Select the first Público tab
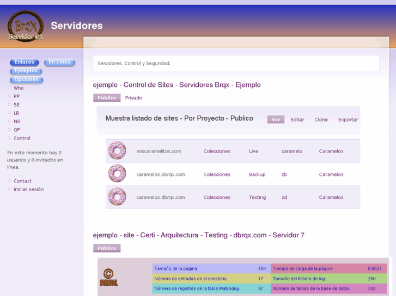Image resolution: width=396 pixels, height=296 pixels. tap(107, 98)
